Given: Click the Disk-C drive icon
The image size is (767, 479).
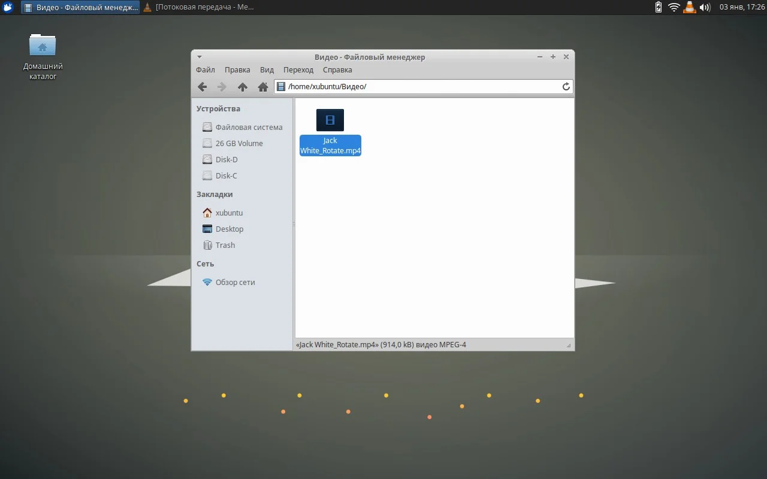Looking at the screenshot, I should click(207, 175).
